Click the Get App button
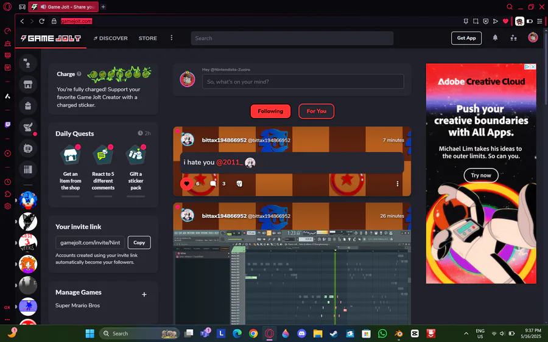Screen dimensions: 548x342 click(x=466, y=38)
